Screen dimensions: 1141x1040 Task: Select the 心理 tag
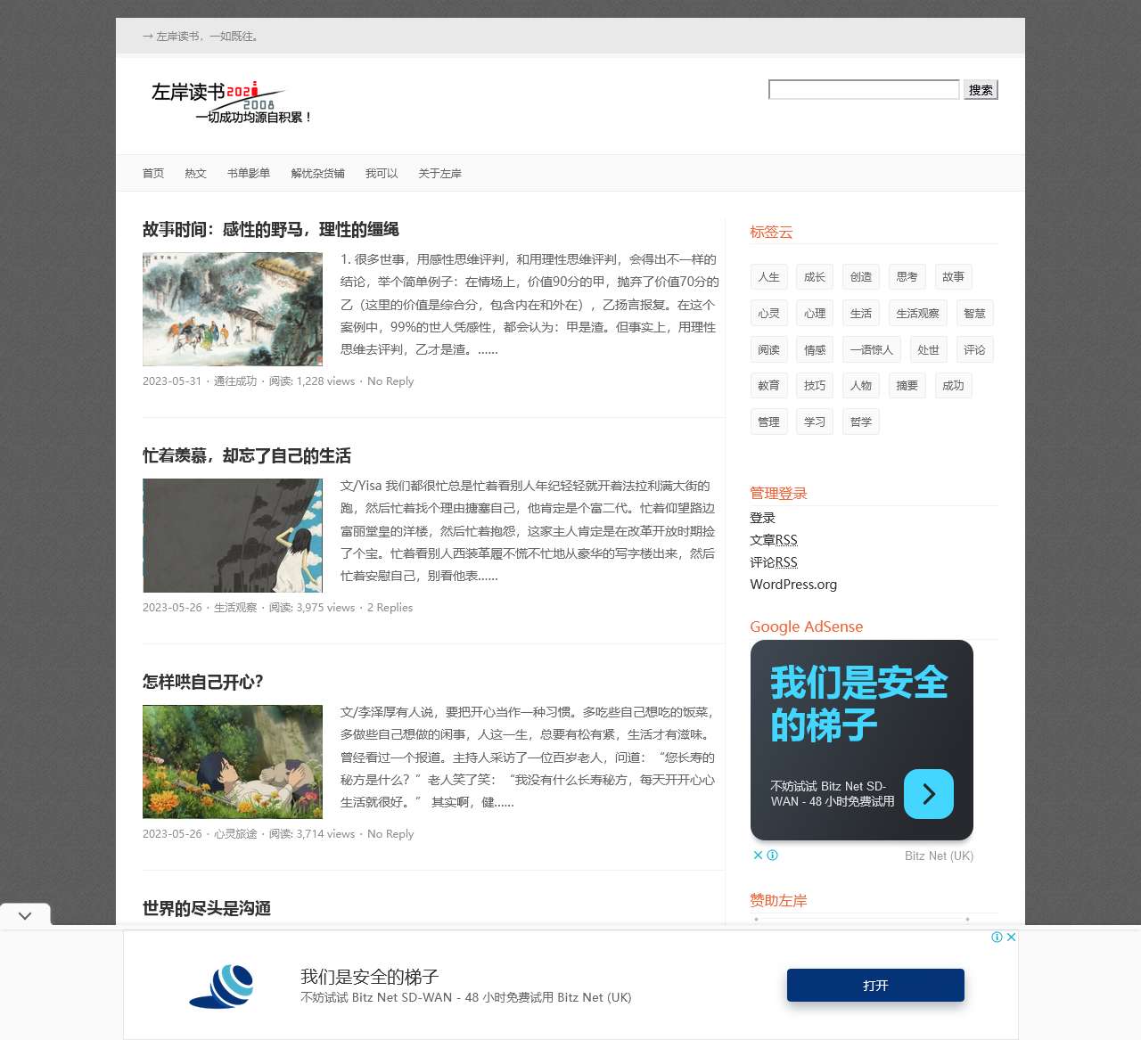tap(815, 313)
